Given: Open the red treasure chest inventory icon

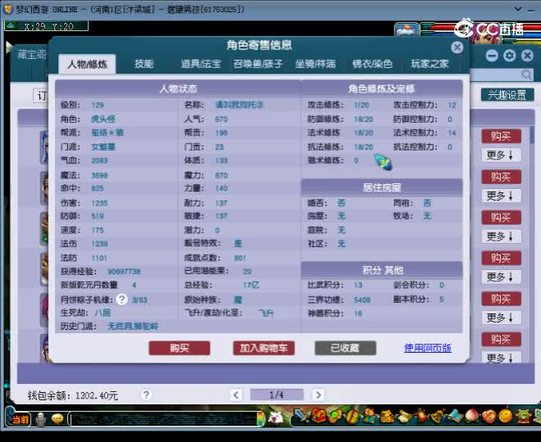Looking at the screenshot, I should tap(319, 416).
